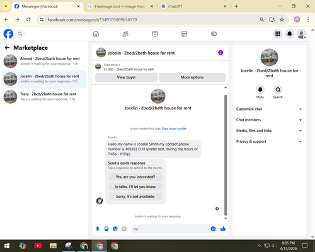Send a voice clip with microphone icon

coord(98,229)
